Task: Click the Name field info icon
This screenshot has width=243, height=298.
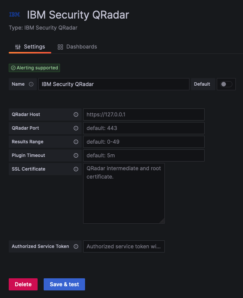Action: coord(31,84)
